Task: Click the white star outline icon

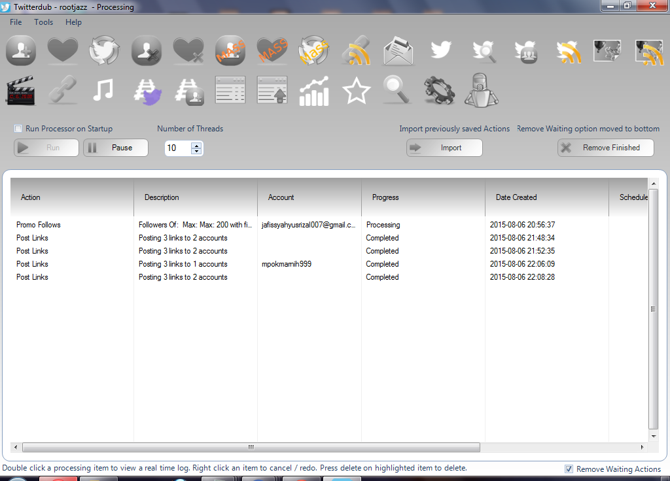Action: coord(356,91)
